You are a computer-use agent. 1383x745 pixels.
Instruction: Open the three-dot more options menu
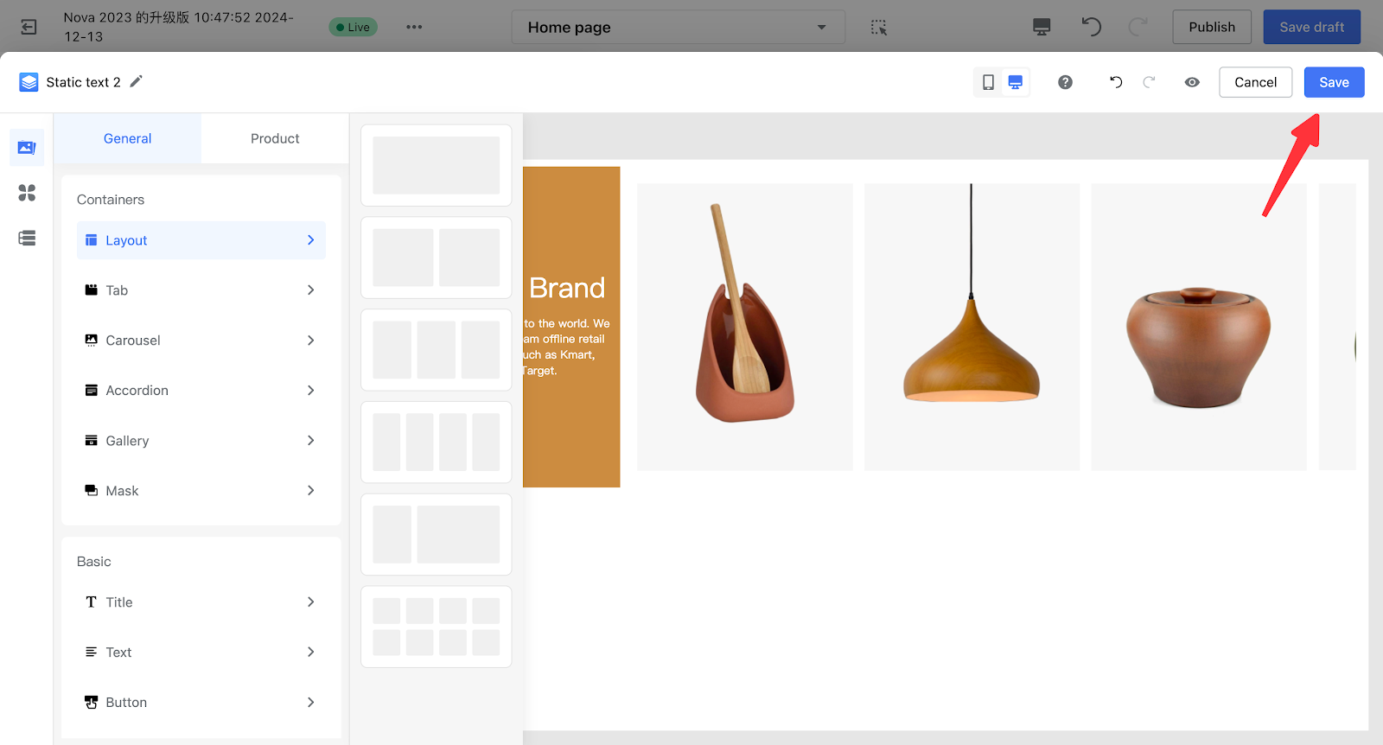click(414, 27)
